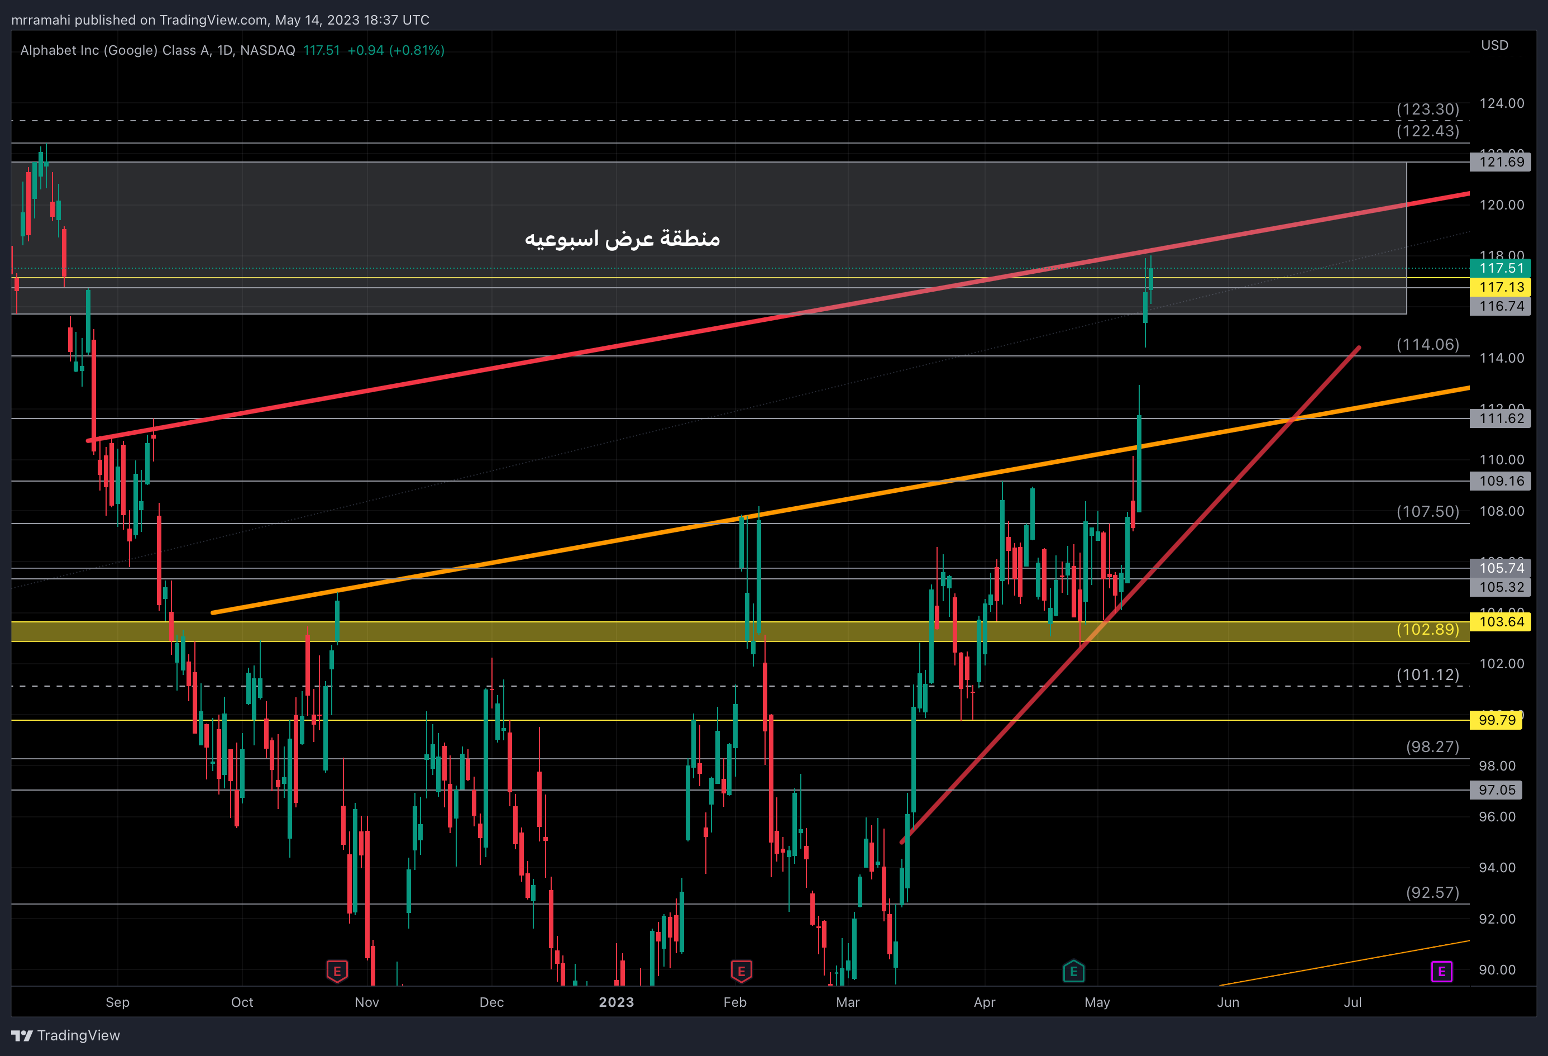Click the USD currency label

click(x=1494, y=45)
